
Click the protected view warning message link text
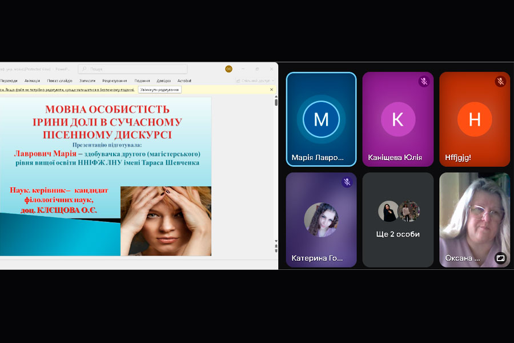tap(67, 90)
